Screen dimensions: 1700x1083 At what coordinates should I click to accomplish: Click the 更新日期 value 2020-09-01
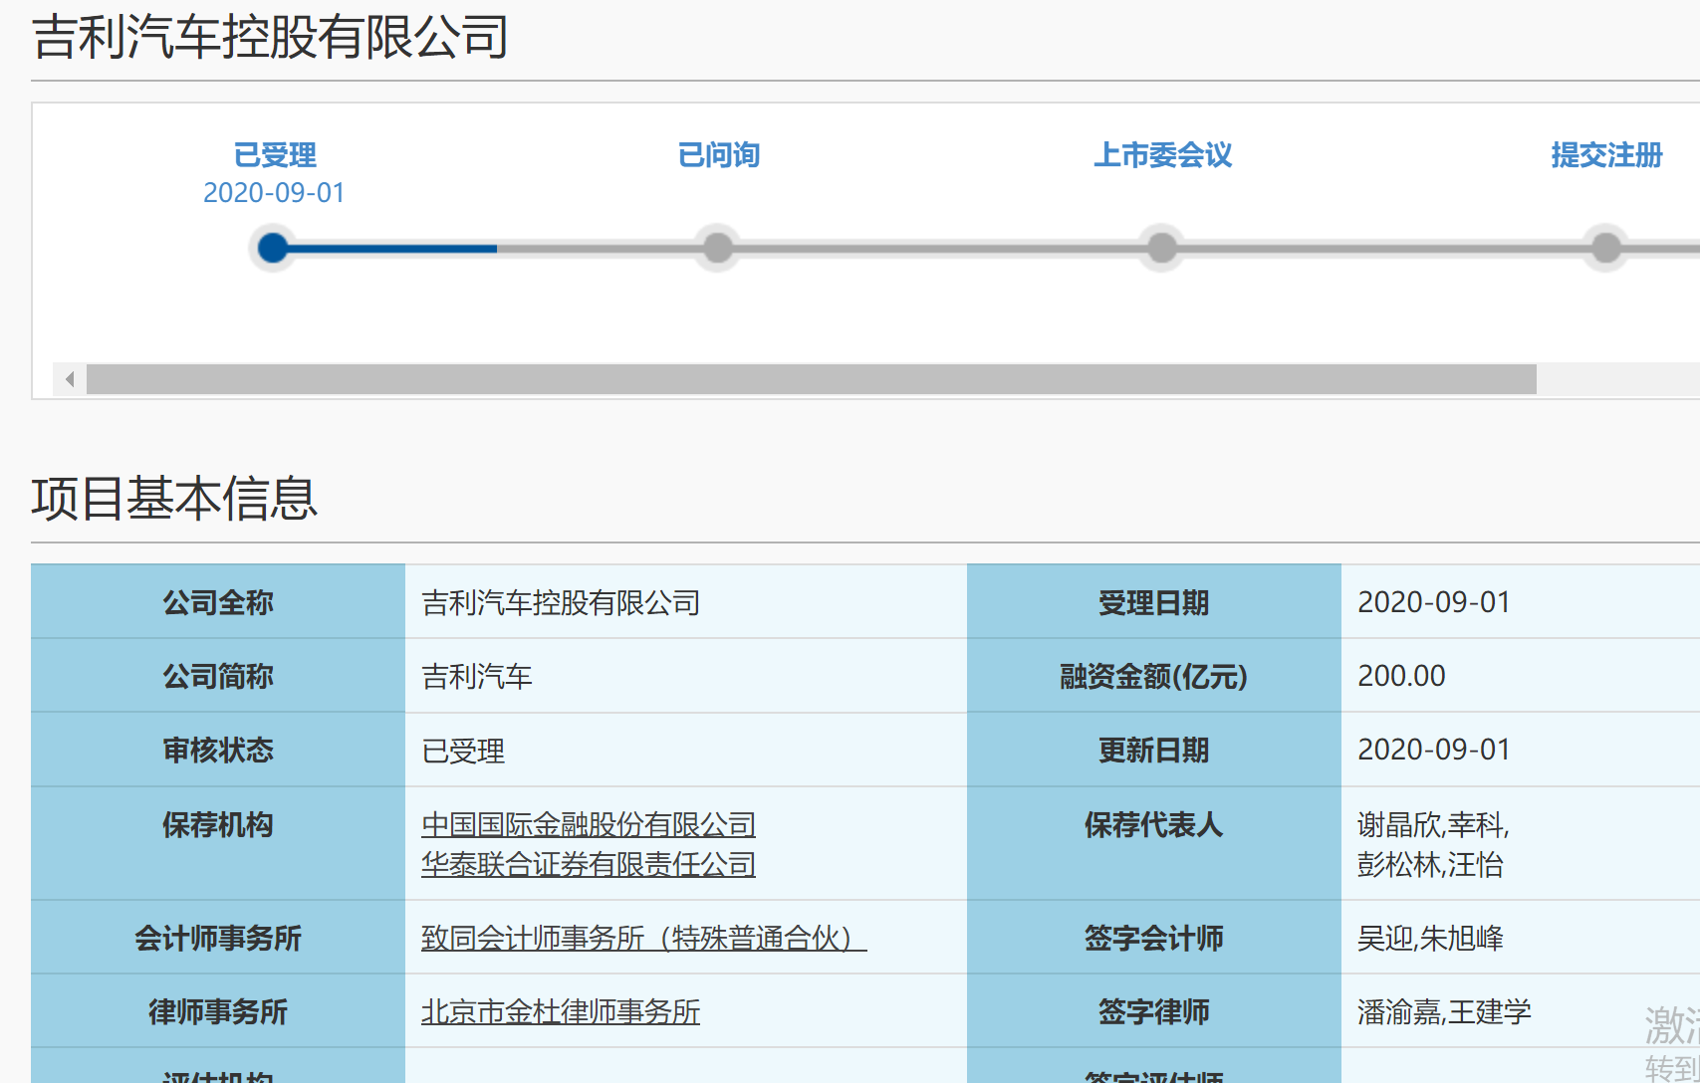[x=1434, y=751]
